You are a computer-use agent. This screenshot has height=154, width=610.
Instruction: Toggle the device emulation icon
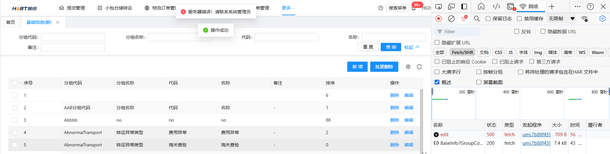tap(451, 7)
